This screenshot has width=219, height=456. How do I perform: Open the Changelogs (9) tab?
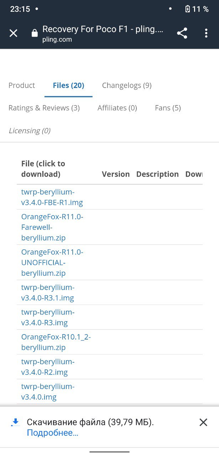click(x=127, y=85)
